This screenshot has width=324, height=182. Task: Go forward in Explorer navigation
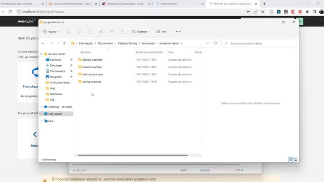click(x=51, y=43)
